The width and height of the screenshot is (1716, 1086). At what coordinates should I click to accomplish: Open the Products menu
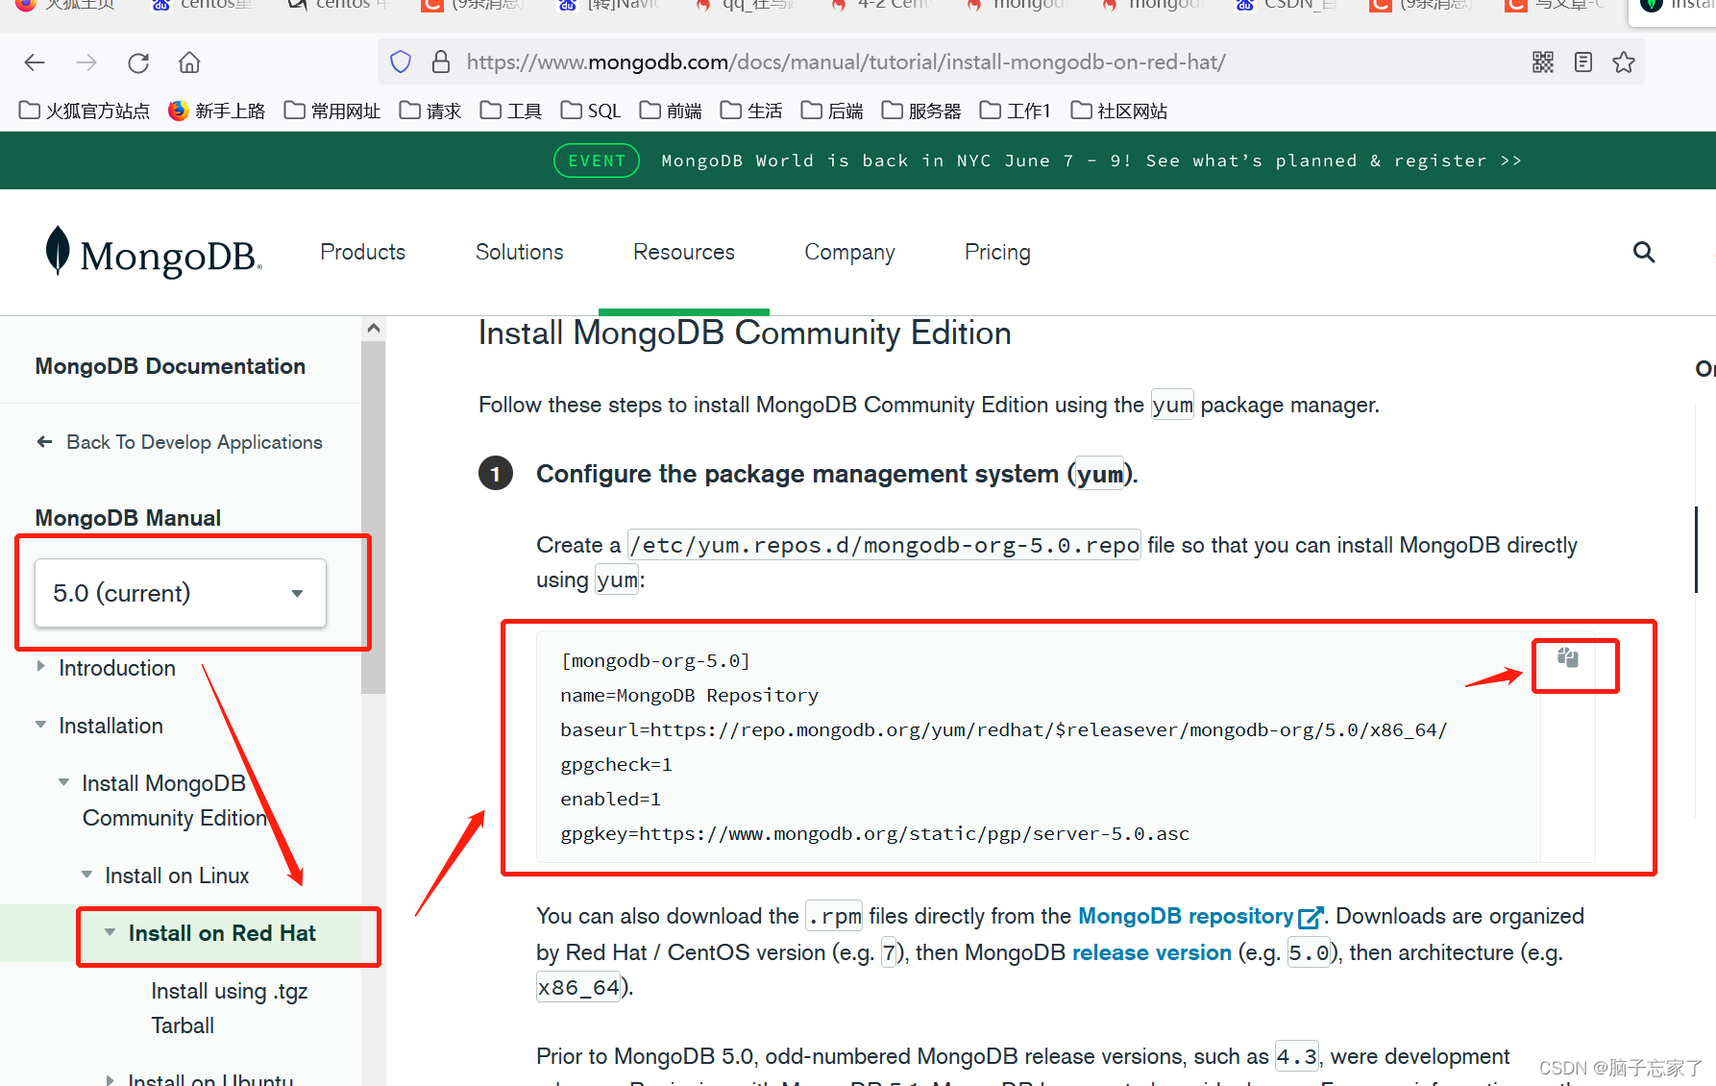(x=362, y=252)
